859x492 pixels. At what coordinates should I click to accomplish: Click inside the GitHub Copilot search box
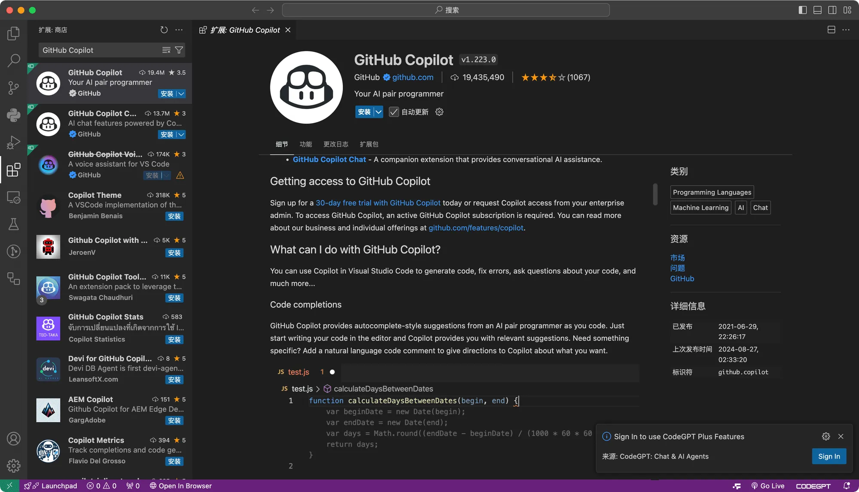point(99,50)
